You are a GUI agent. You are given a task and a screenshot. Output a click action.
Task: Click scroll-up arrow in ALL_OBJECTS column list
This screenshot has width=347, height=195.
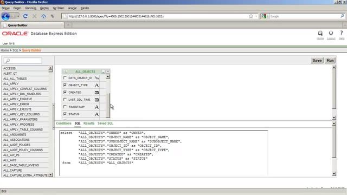point(108,77)
